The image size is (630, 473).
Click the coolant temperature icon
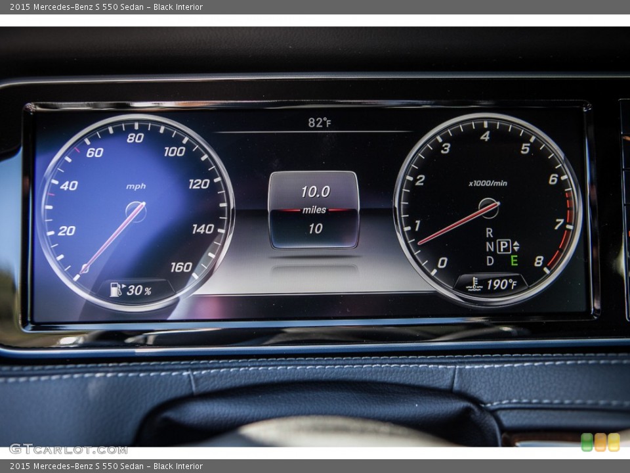click(475, 284)
